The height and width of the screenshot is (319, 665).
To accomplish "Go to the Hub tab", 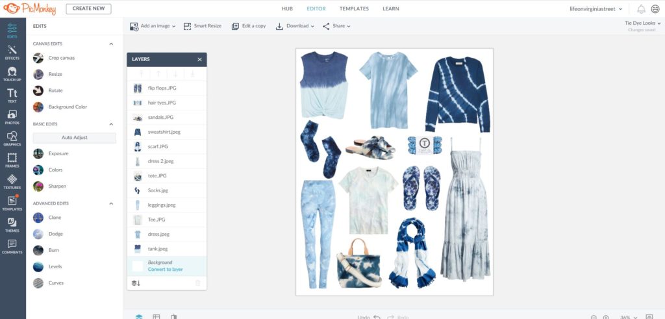I will coord(287,9).
